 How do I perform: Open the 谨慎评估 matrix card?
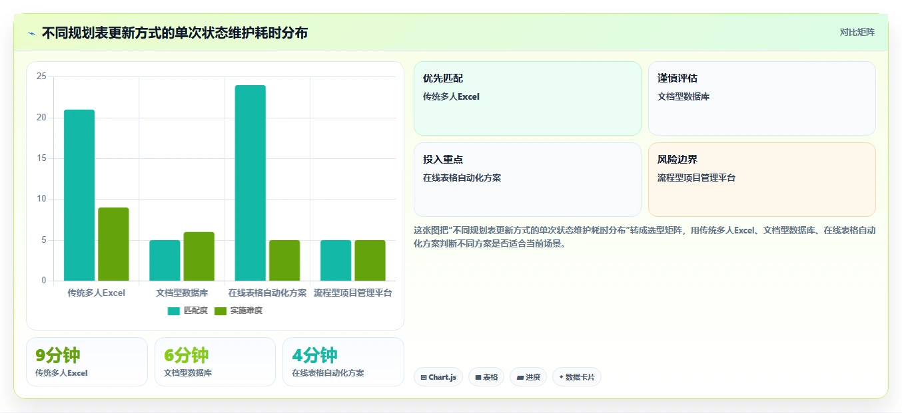[x=761, y=98]
